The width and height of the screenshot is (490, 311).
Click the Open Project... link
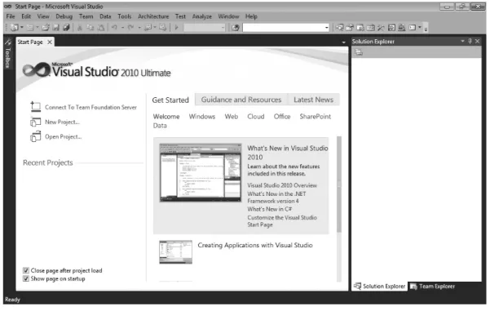[x=63, y=137]
